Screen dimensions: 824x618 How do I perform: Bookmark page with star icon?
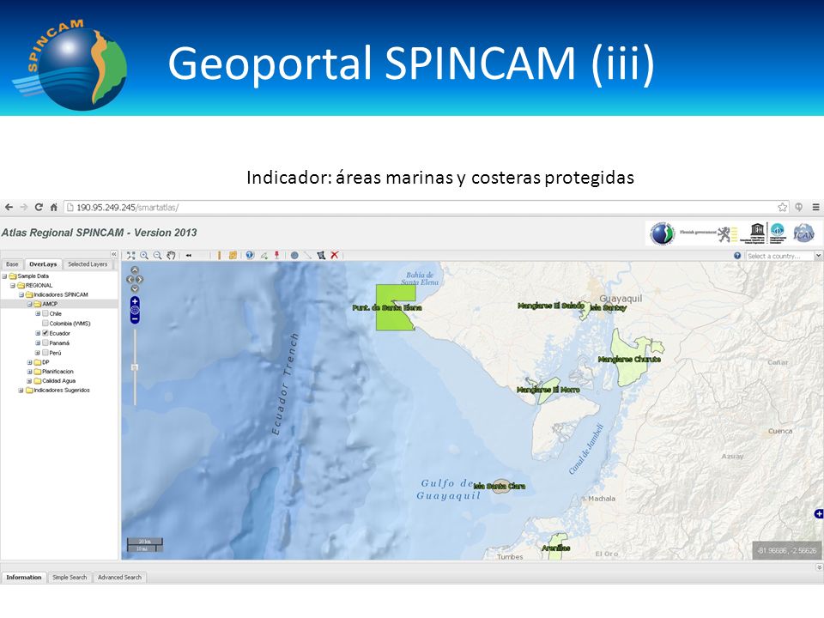pos(783,207)
